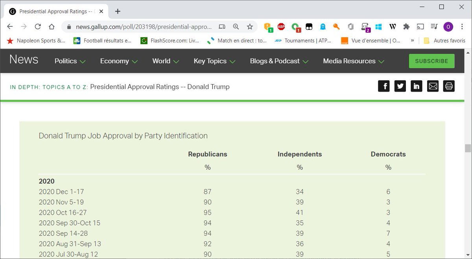The image size is (472, 259).
Task: Open the green circle extension with red badge
Action: pyautogui.click(x=296, y=27)
